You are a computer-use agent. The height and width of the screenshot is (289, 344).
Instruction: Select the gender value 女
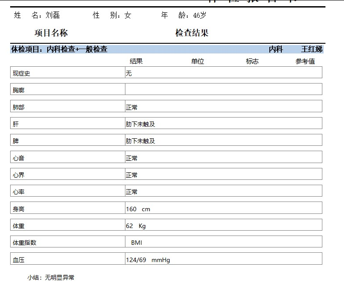click(128, 15)
